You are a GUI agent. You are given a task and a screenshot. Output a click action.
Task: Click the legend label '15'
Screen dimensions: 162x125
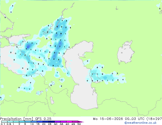point(38,124)
